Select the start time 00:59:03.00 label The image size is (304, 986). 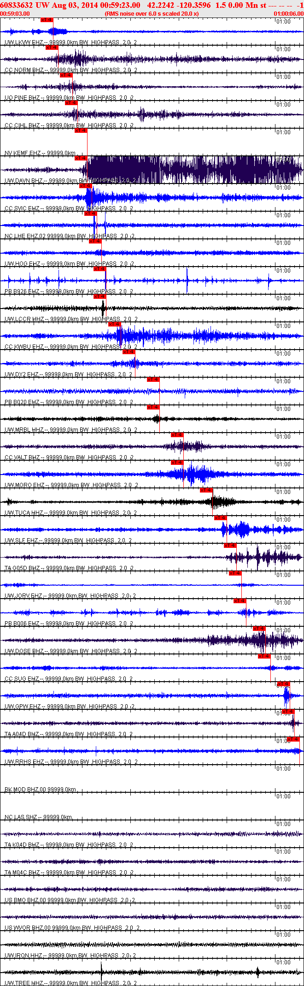pyautogui.click(x=15, y=13)
